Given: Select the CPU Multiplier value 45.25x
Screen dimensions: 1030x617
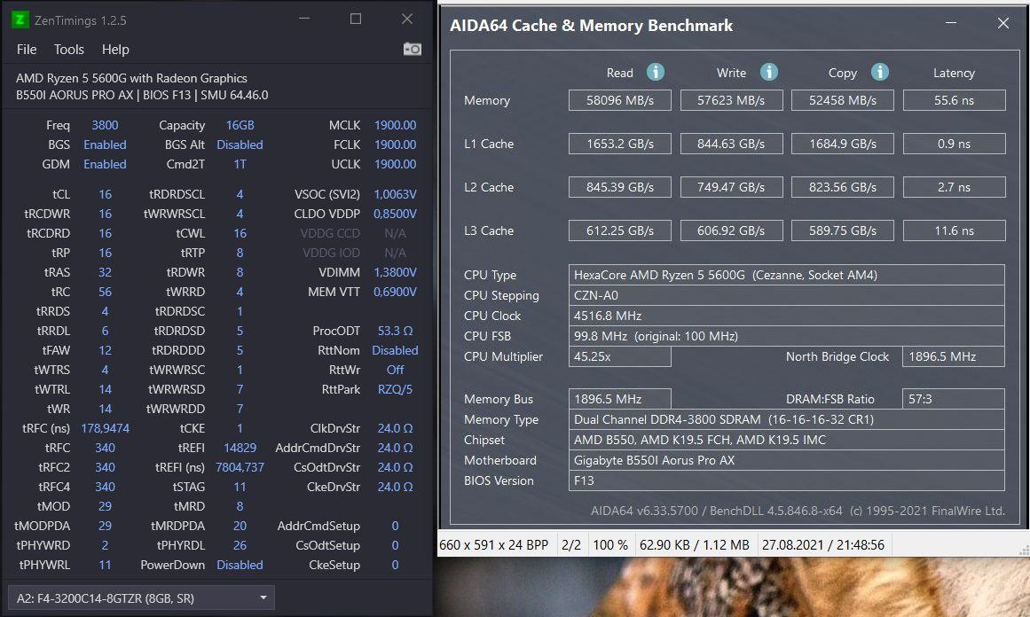Looking at the screenshot, I should coord(620,356).
